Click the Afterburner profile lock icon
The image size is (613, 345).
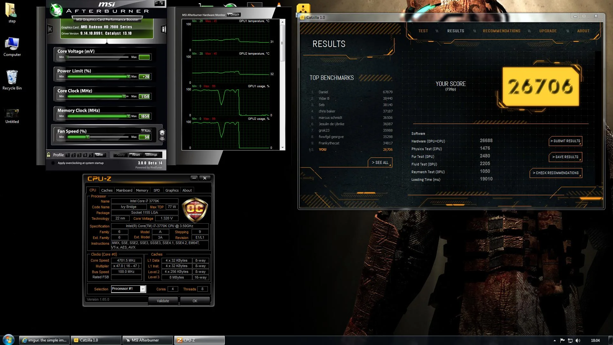[x=49, y=155]
